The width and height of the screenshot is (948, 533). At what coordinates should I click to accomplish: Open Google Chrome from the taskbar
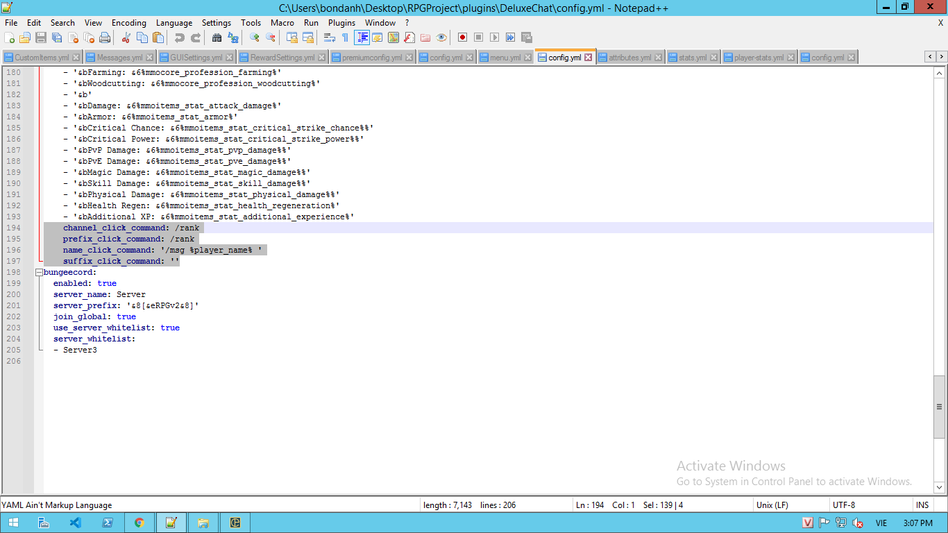(x=139, y=523)
